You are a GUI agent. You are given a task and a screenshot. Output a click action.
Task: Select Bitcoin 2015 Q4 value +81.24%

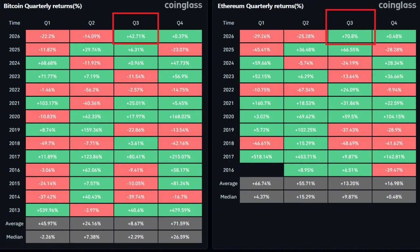180,183
